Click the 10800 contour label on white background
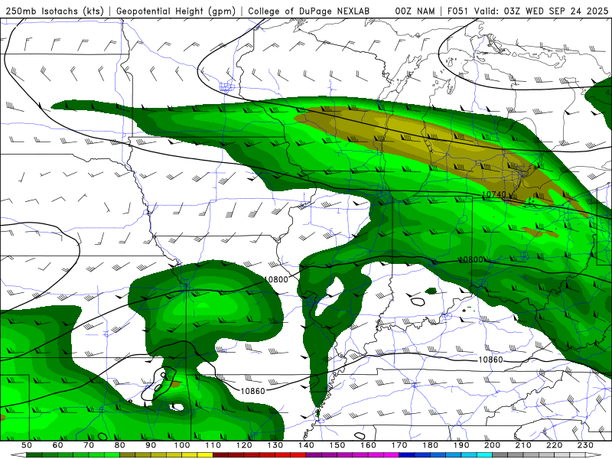 (x=276, y=279)
